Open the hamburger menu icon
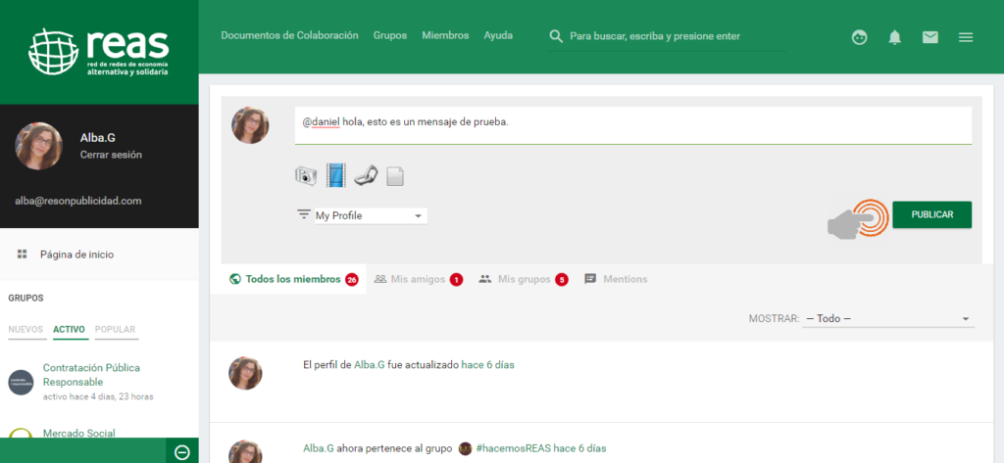 pos(966,37)
